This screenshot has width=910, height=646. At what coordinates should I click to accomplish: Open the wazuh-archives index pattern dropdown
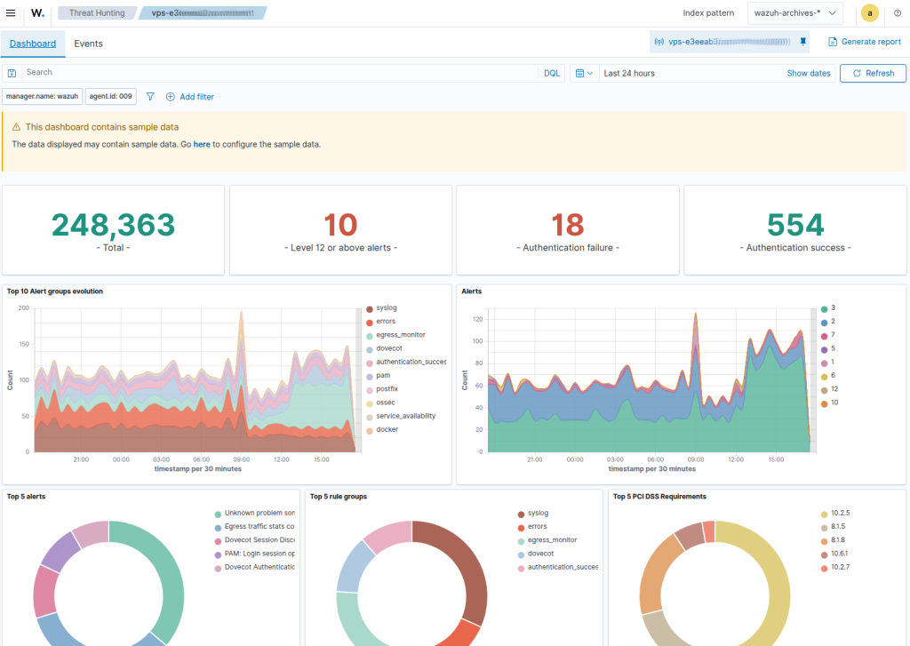pos(794,13)
